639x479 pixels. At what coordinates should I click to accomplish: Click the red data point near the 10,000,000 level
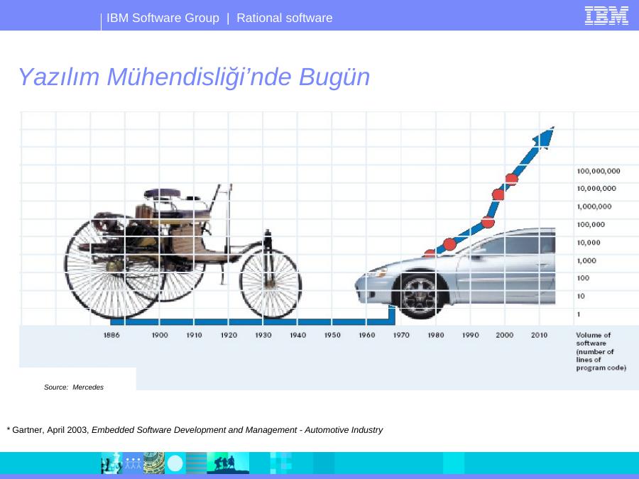point(498,194)
